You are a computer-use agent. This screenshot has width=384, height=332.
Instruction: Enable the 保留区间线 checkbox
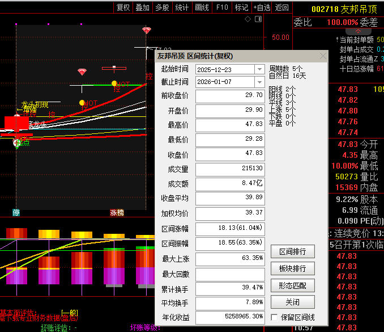pos(275,317)
